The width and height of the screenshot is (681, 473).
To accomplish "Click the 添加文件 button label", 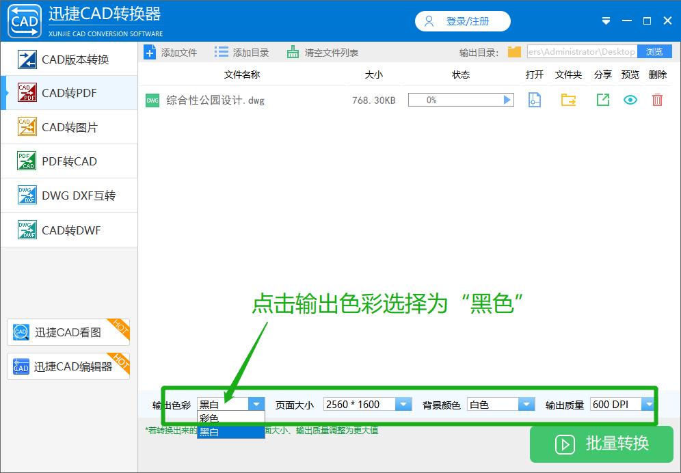I will pos(179,53).
